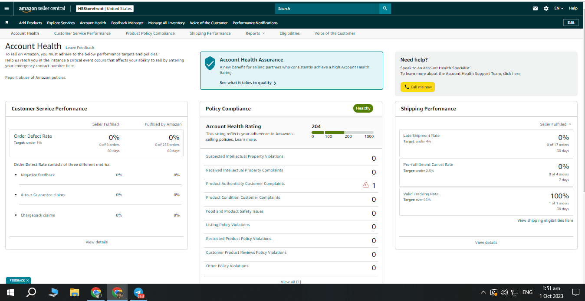The height and width of the screenshot is (301, 585).
Task: Click the red warning triangle icon
Action: (x=366, y=185)
